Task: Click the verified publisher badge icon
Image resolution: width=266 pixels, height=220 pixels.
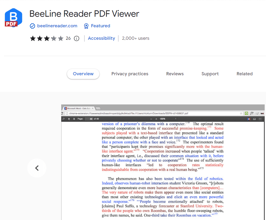Action: [x=32, y=26]
